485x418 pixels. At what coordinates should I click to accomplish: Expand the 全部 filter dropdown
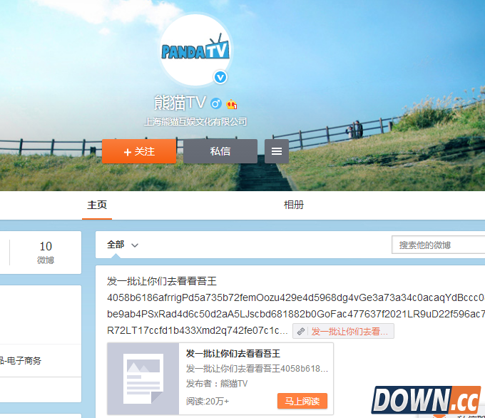click(123, 245)
